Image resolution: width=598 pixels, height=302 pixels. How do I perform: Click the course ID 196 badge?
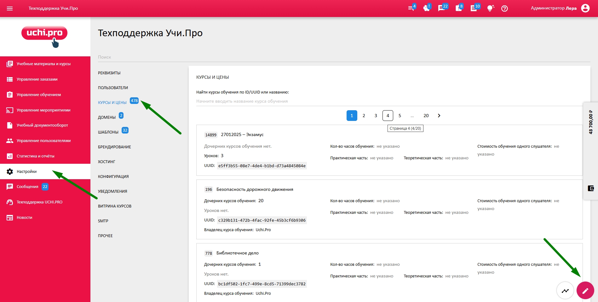(x=209, y=190)
